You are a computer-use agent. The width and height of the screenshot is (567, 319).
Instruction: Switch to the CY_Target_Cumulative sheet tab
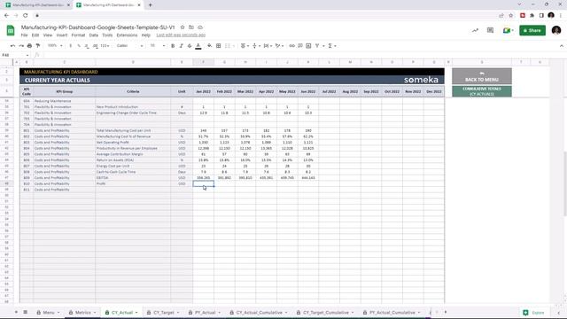(x=326, y=313)
